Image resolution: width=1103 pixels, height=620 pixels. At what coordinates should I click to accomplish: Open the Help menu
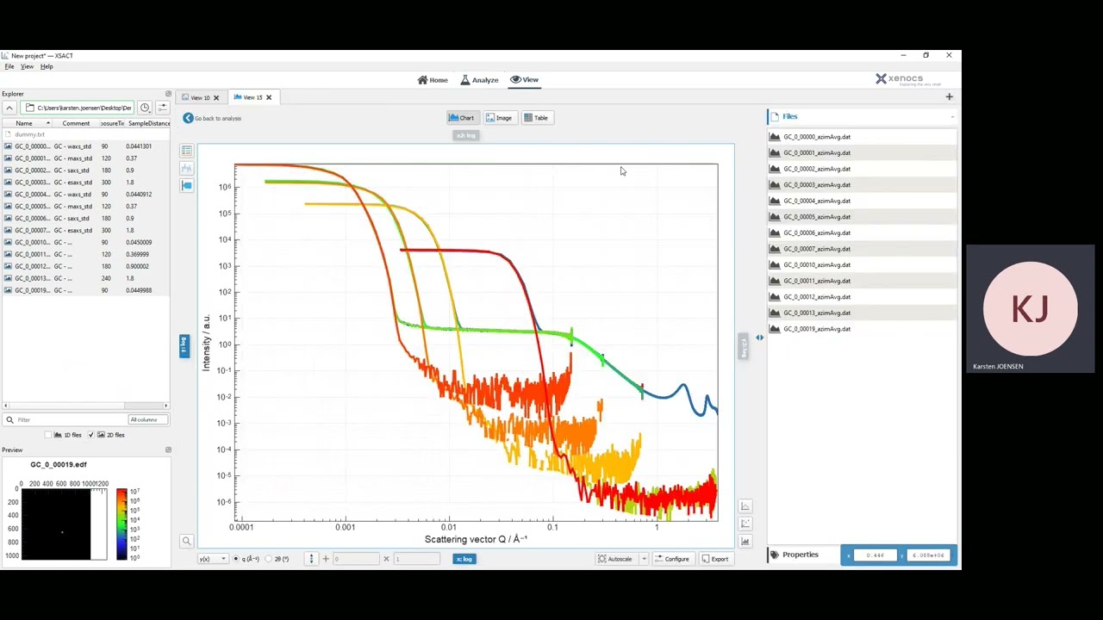coord(47,66)
